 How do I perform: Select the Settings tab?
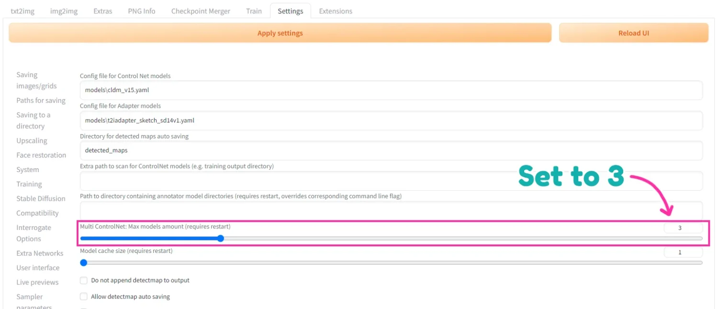(291, 11)
